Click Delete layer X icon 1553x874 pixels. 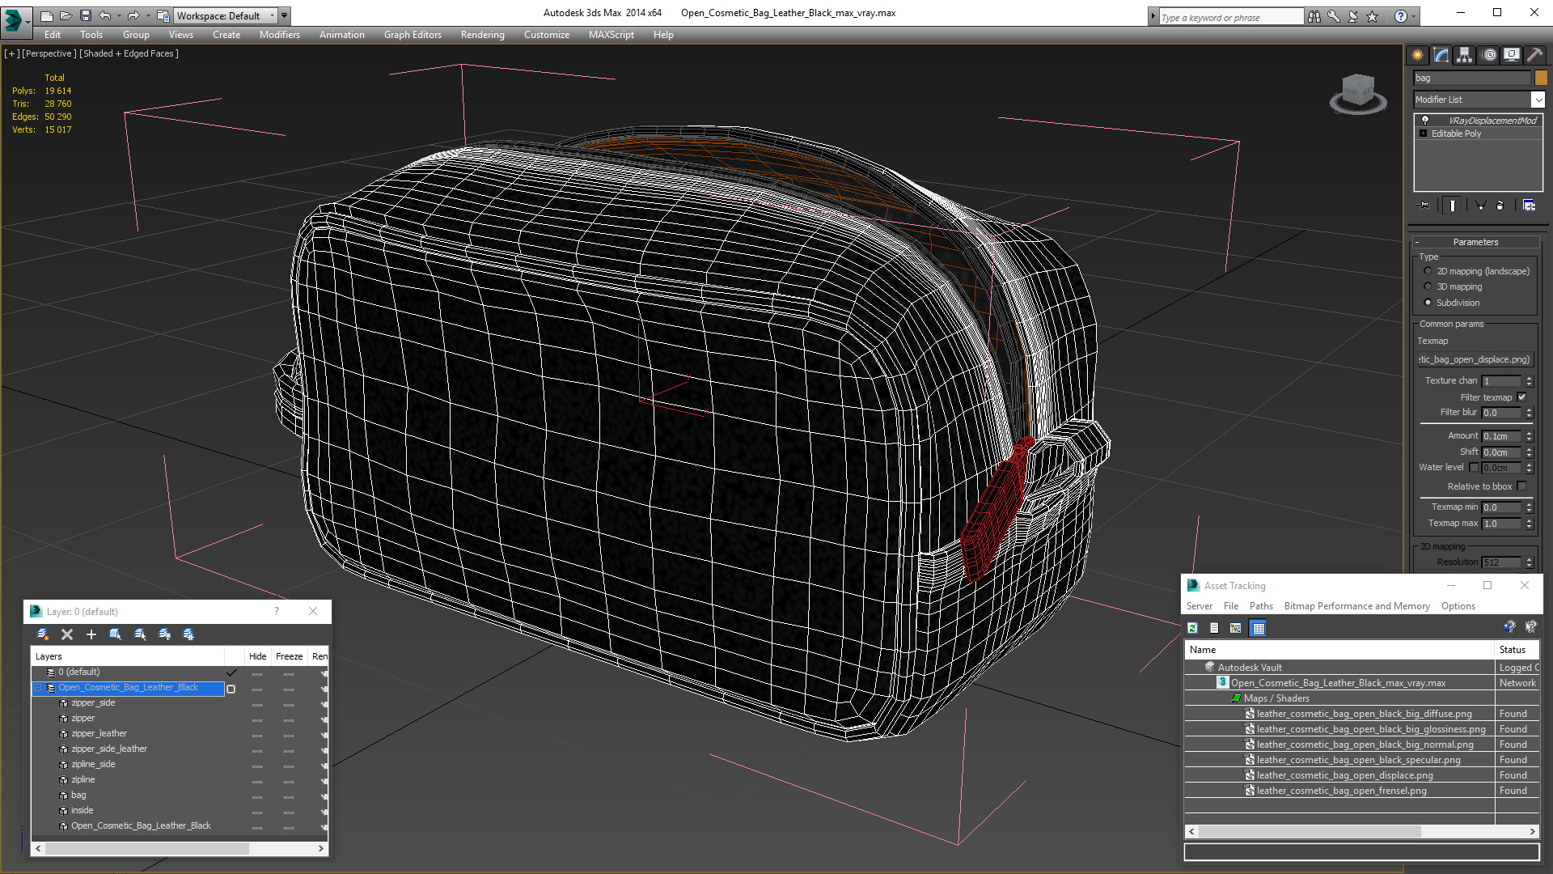(67, 634)
